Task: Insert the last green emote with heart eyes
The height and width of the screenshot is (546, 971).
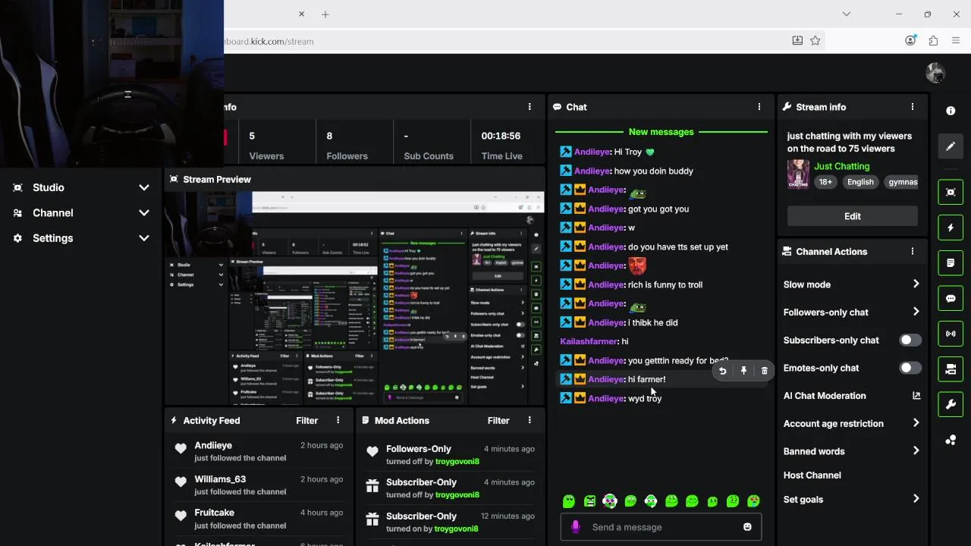Action: point(753,501)
